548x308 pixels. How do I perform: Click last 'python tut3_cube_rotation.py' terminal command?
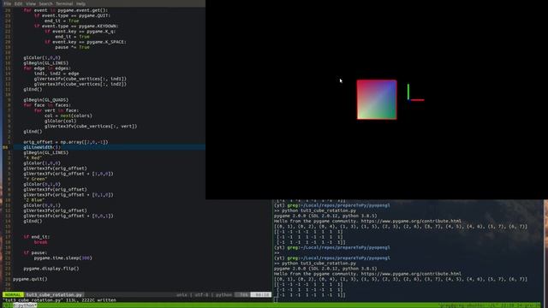(319, 264)
